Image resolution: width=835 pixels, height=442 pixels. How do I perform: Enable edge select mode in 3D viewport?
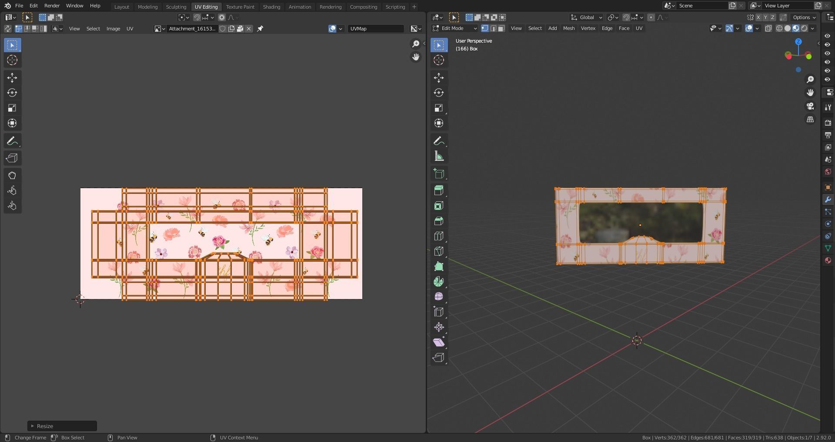[493, 28]
